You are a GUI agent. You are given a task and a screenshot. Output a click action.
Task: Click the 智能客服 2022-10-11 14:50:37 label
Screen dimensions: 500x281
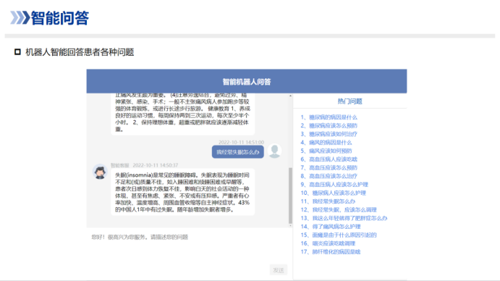(144, 165)
